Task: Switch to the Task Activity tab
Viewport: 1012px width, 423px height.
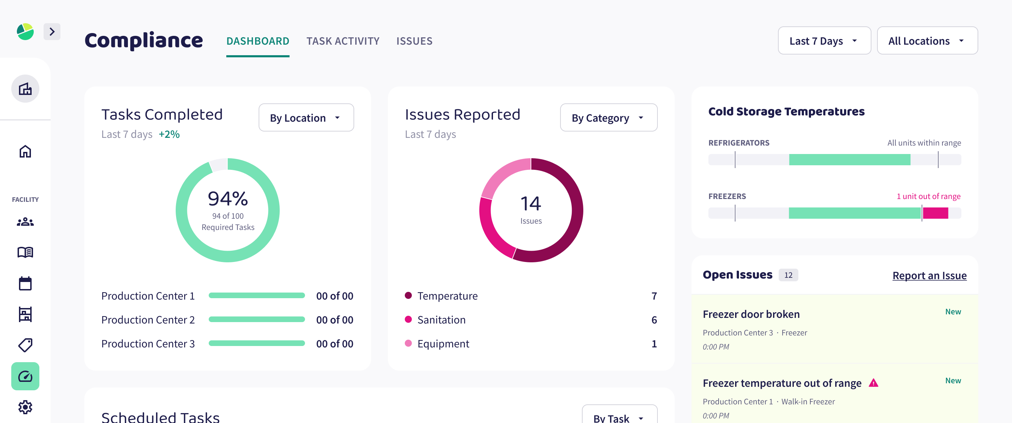Action: [x=343, y=41]
